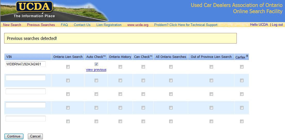
Task: Check Auto Check in third row
Action: [96, 94]
